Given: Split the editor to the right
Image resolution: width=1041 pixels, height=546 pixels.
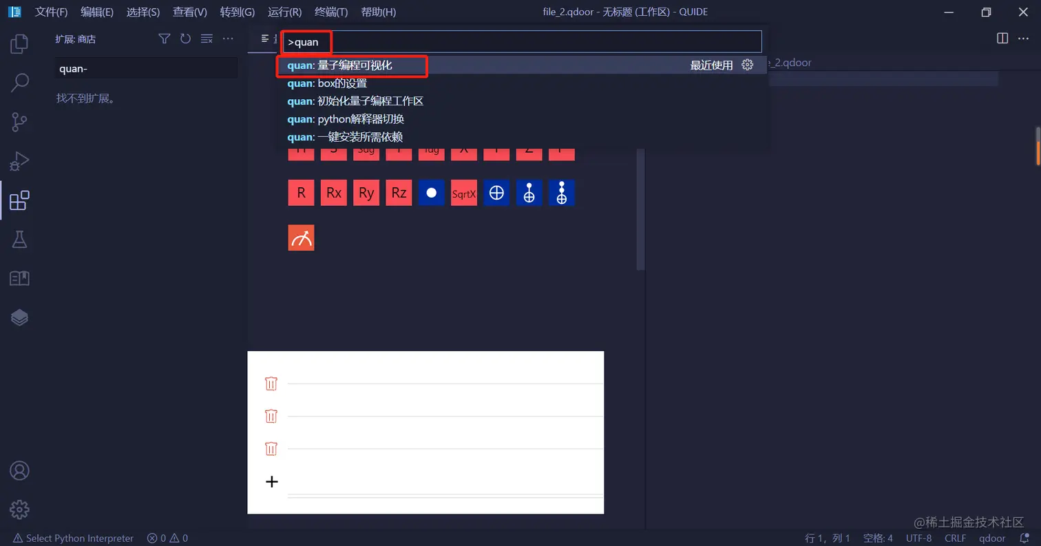Looking at the screenshot, I should tap(1002, 39).
